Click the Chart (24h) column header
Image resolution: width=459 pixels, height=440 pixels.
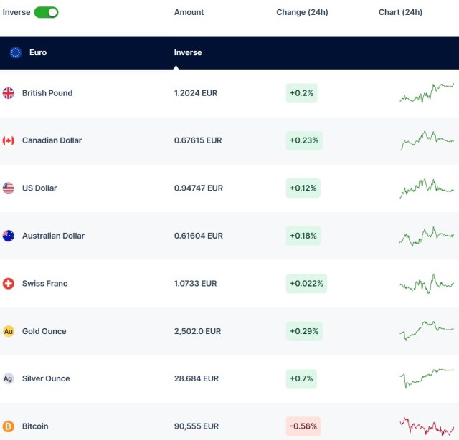(x=400, y=12)
